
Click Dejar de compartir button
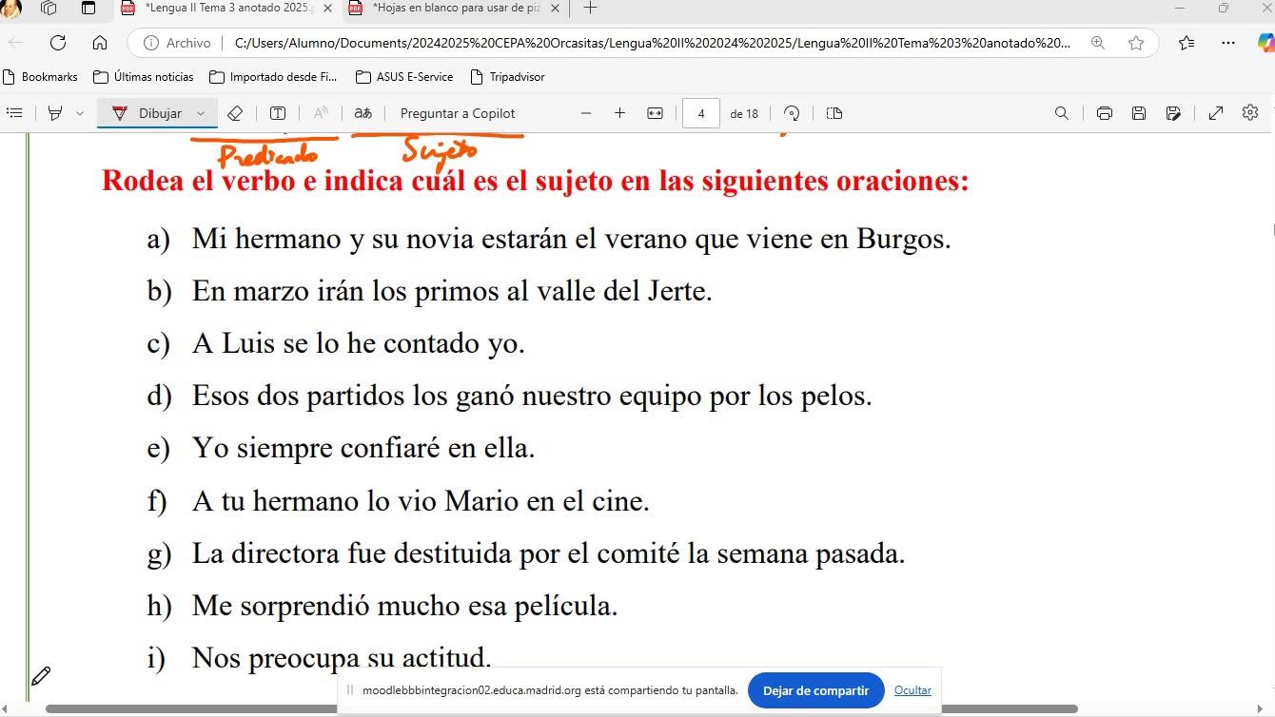pyautogui.click(x=816, y=690)
